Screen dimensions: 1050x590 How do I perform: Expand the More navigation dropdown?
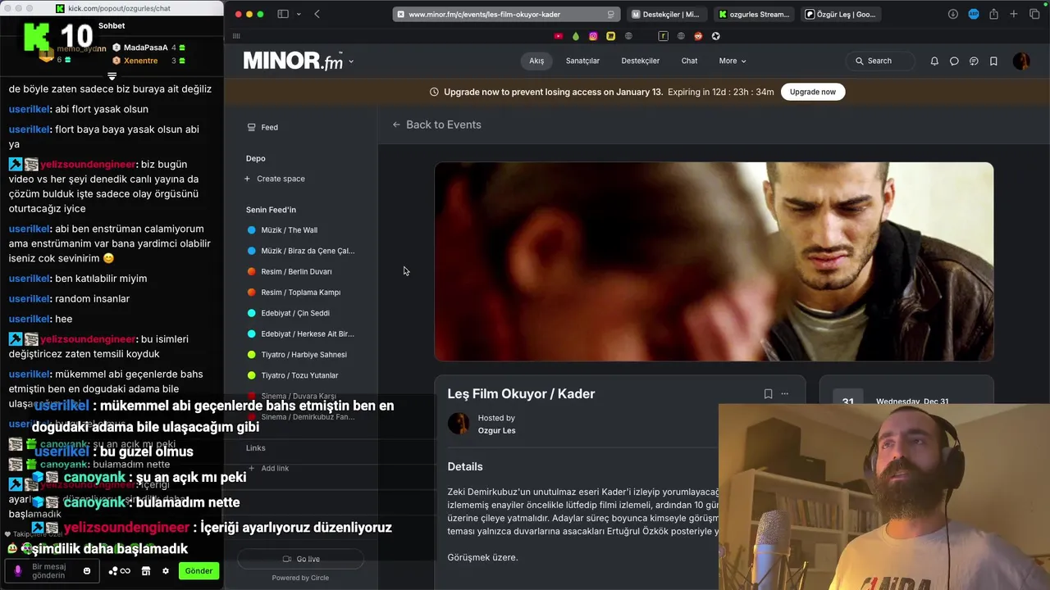click(x=733, y=61)
